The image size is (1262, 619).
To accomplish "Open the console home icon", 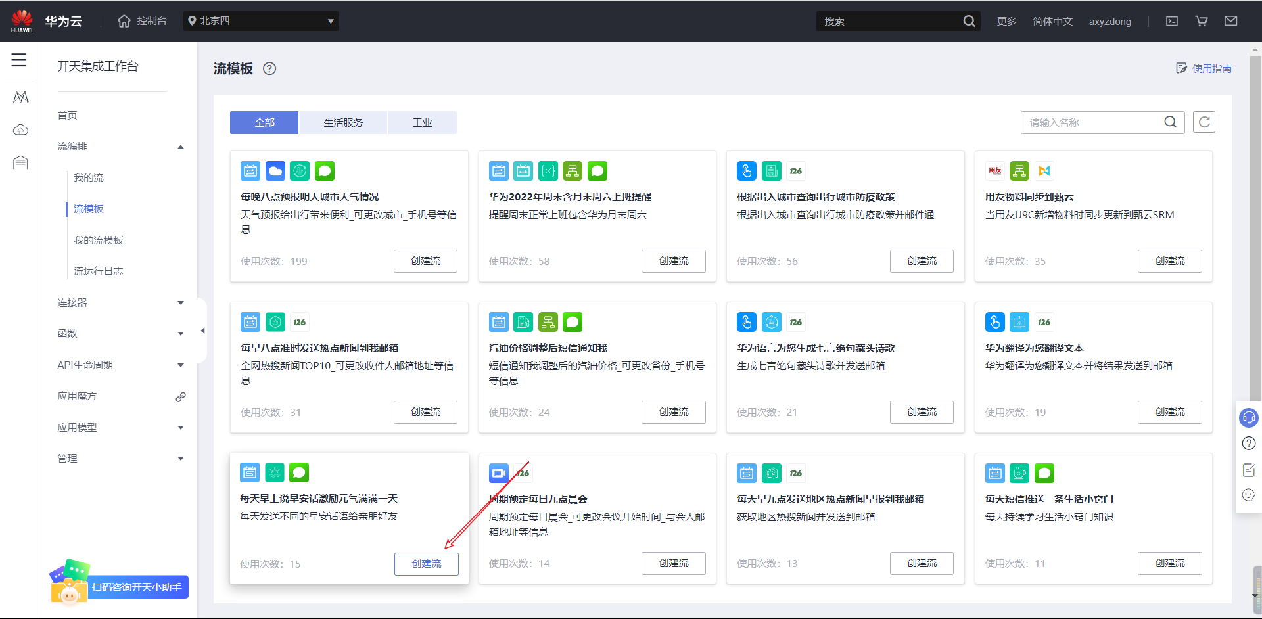I will click(124, 21).
